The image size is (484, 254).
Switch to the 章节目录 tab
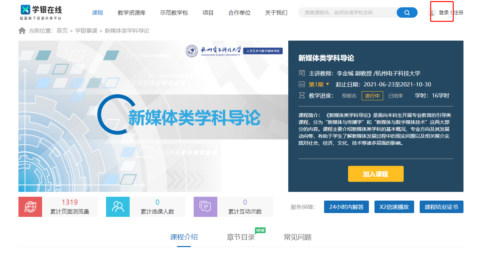coord(241,237)
